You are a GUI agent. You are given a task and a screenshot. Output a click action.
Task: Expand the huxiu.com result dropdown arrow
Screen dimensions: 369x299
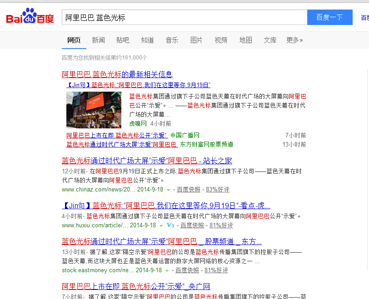pyautogui.click(x=161, y=225)
